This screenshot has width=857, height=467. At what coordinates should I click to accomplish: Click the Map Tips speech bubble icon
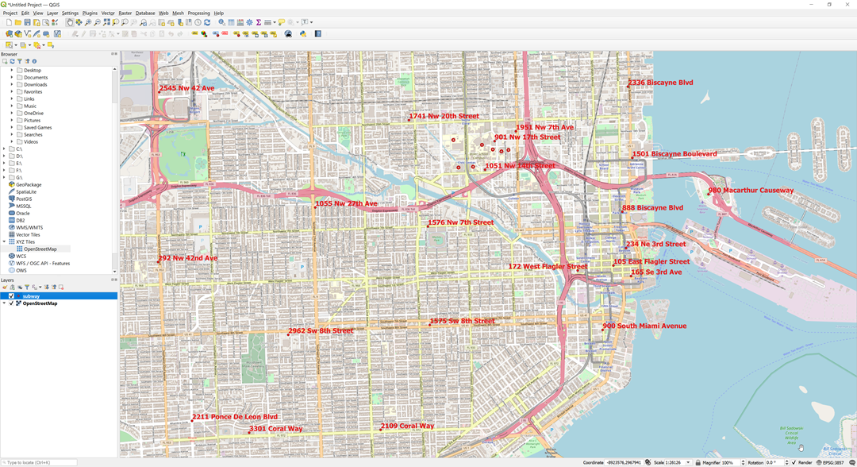(x=282, y=22)
